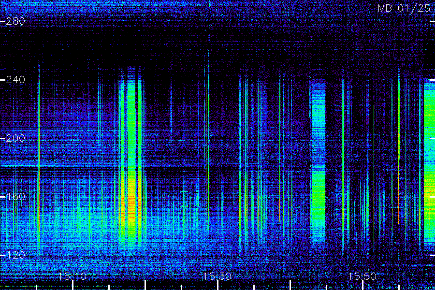This screenshot has height=290, width=435.
Task: Click the 240 frequency axis label
Action: [15, 80]
